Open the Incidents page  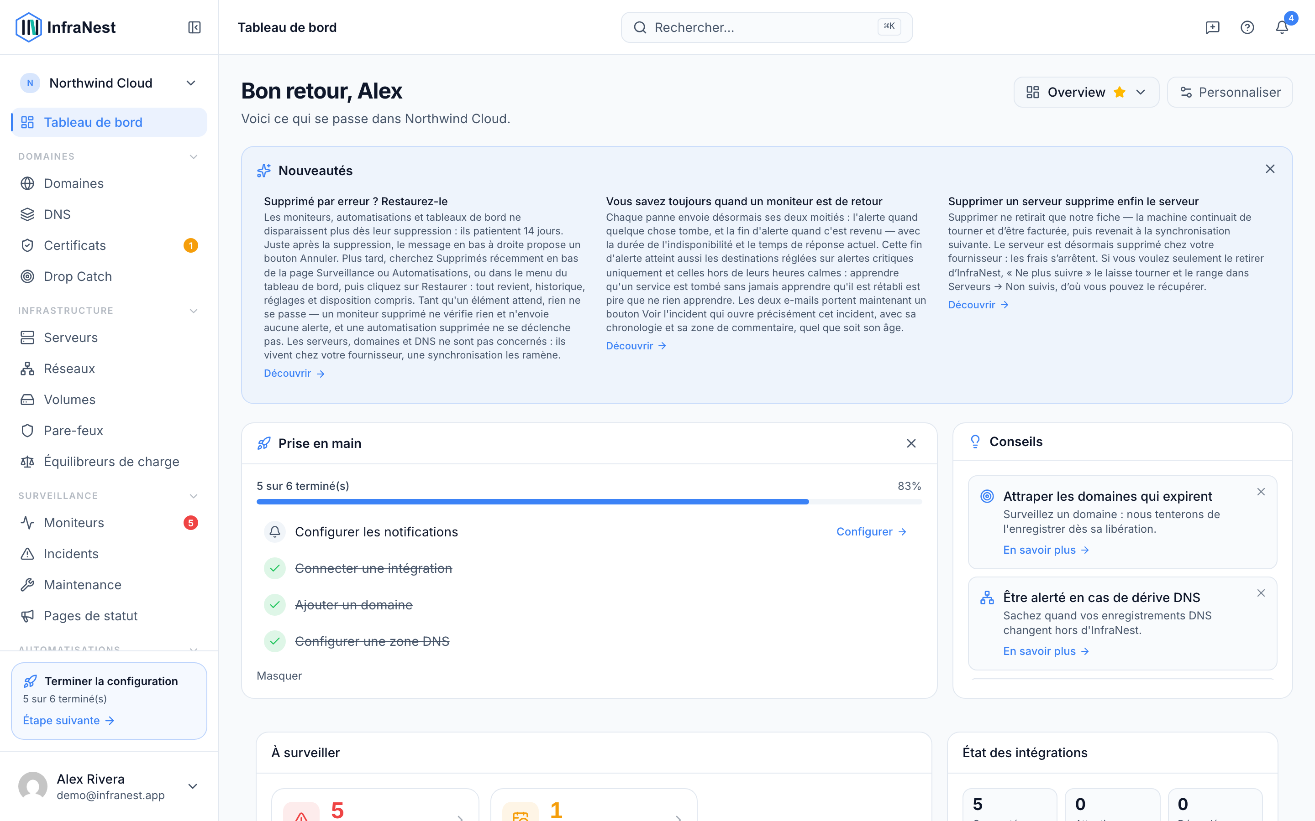[x=109, y=554]
